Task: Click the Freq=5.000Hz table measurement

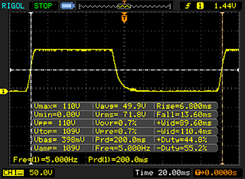Action: (122, 148)
